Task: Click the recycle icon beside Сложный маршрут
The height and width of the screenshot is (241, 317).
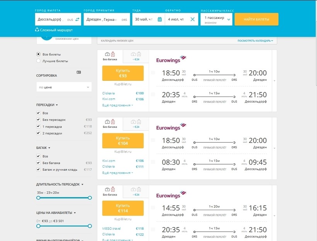Action: [37, 30]
